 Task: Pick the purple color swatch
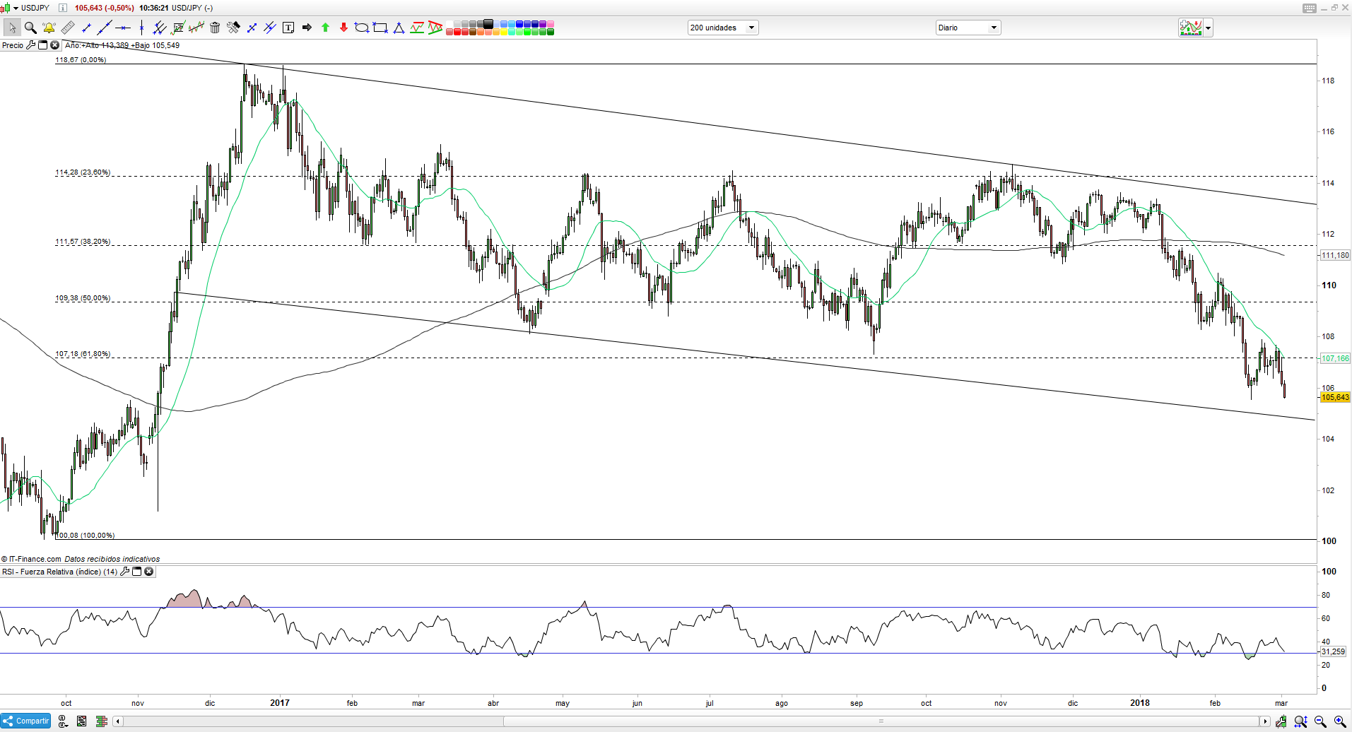click(543, 24)
